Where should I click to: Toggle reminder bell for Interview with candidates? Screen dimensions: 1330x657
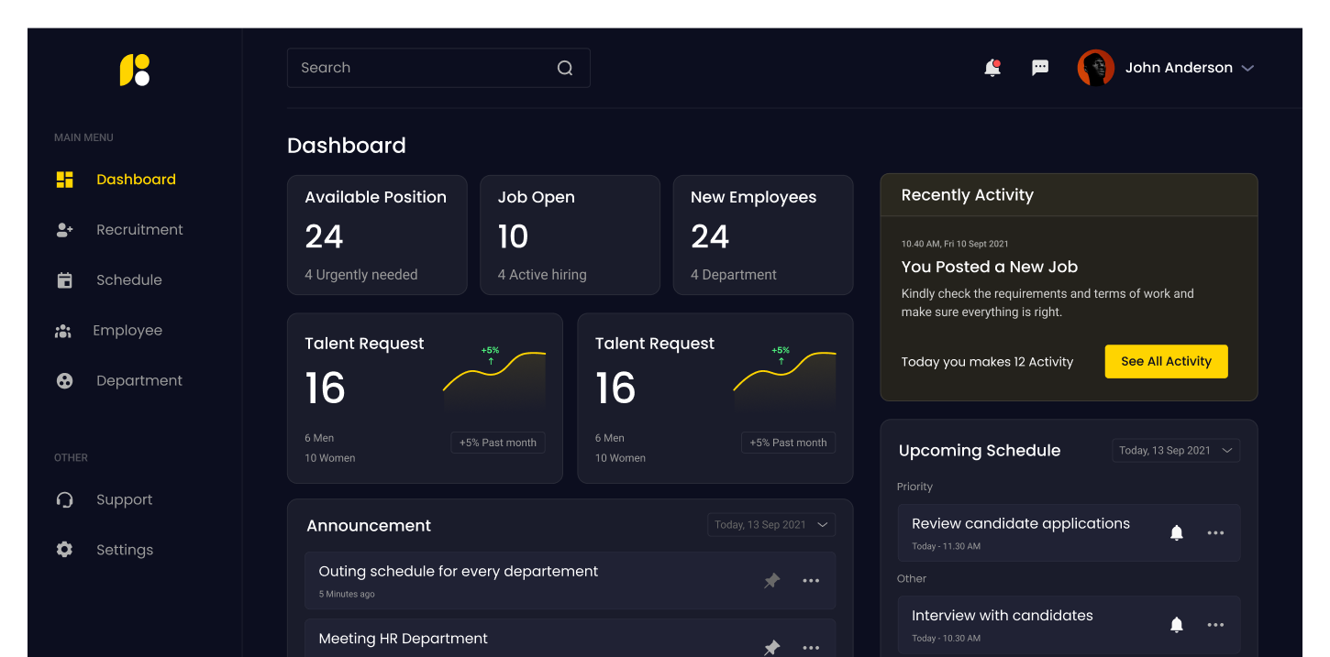(x=1177, y=625)
